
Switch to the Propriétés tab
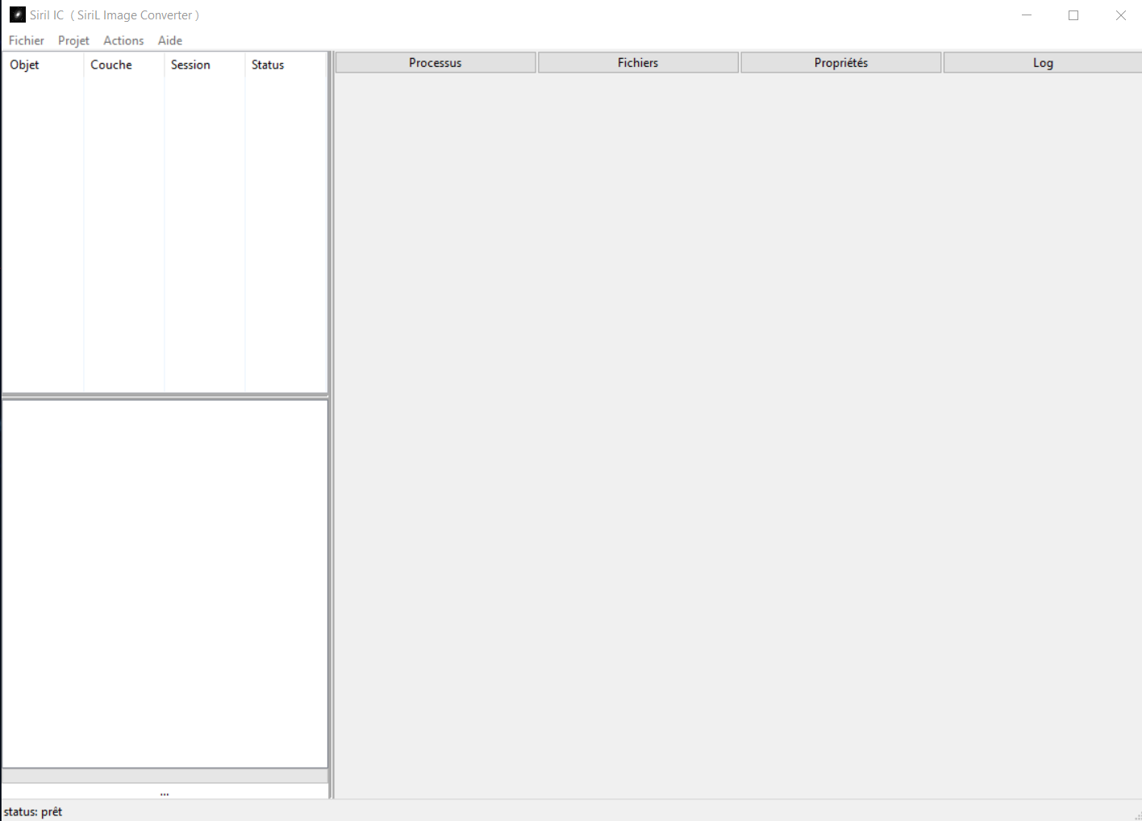point(841,63)
